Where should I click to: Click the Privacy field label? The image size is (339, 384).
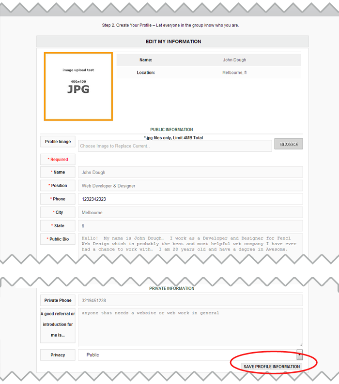click(58, 355)
